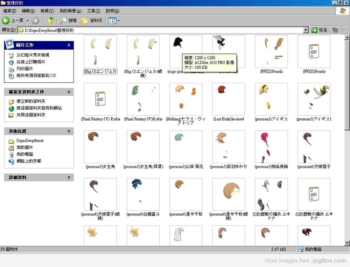350x267 pixels.
Task: Open SuperDeepthroat folder in 其他位置
Action: [30, 141]
